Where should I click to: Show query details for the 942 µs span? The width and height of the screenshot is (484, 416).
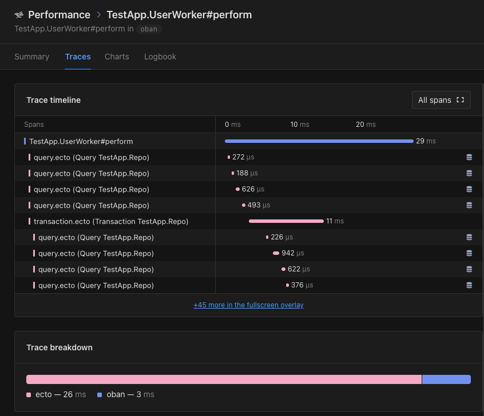(x=469, y=254)
